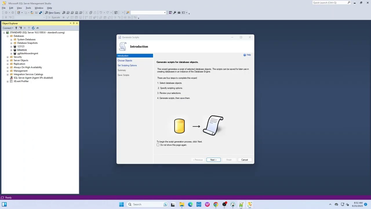Image resolution: width=371 pixels, height=209 pixels.
Task: Show hidden icons in the system tray
Action: [330, 204]
